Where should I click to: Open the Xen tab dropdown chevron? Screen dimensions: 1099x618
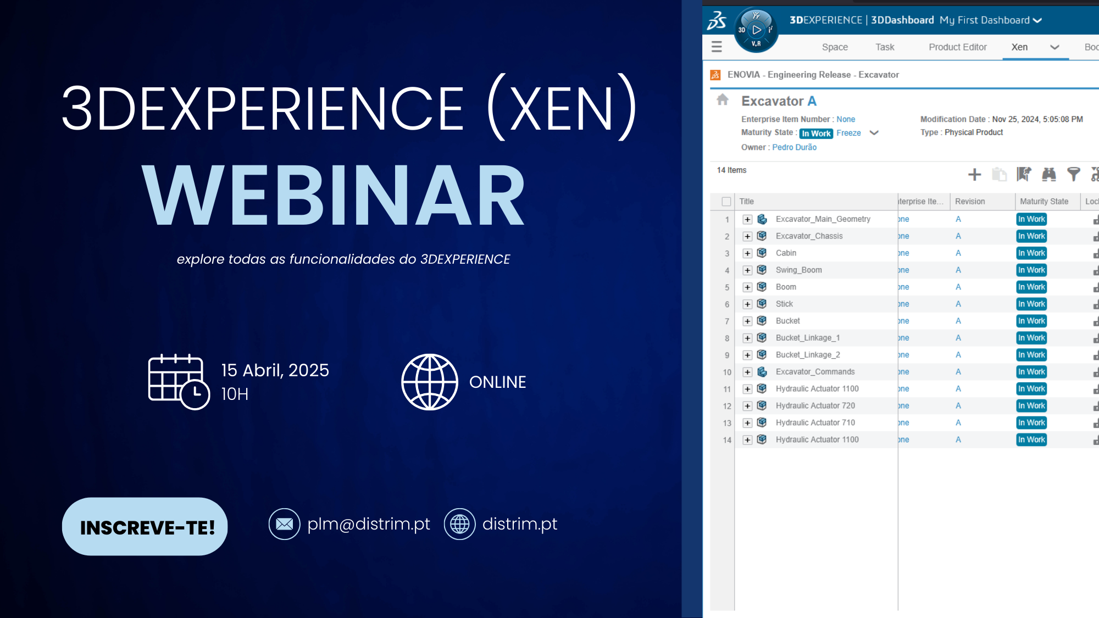tap(1054, 47)
